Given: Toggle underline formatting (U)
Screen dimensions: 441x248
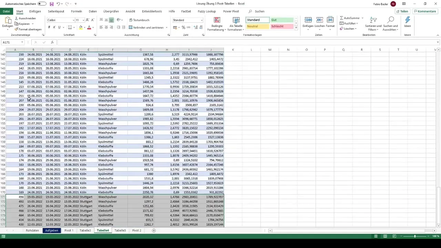Looking at the screenshot, I should click(59, 27).
